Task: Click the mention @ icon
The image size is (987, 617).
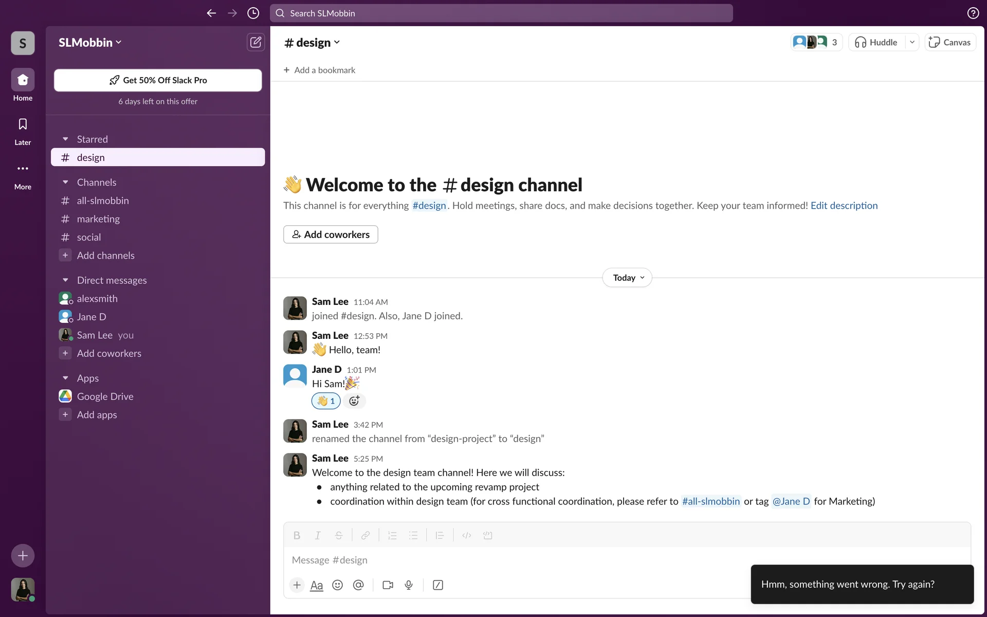Action: [358, 585]
